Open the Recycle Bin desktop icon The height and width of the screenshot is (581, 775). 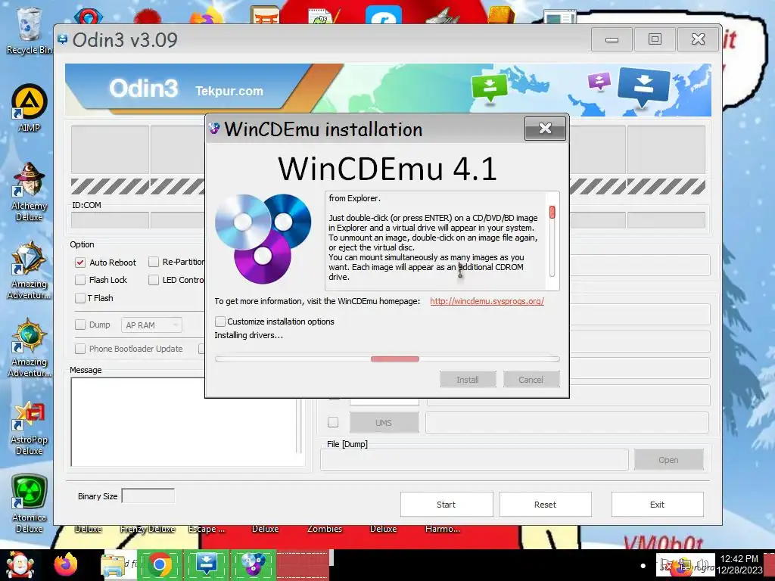29,30
